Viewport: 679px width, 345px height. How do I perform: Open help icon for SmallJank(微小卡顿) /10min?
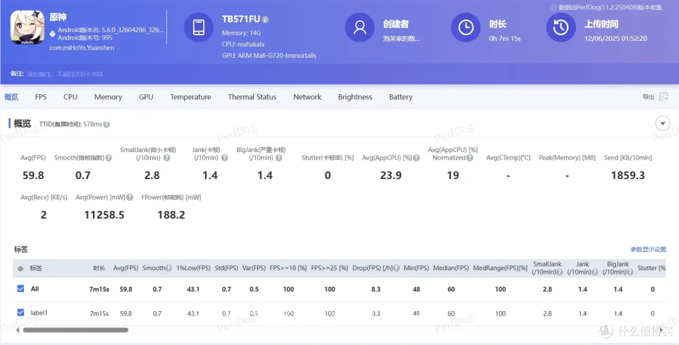167,158
